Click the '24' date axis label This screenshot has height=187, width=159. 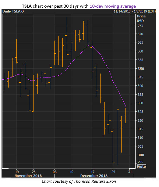[113, 172]
